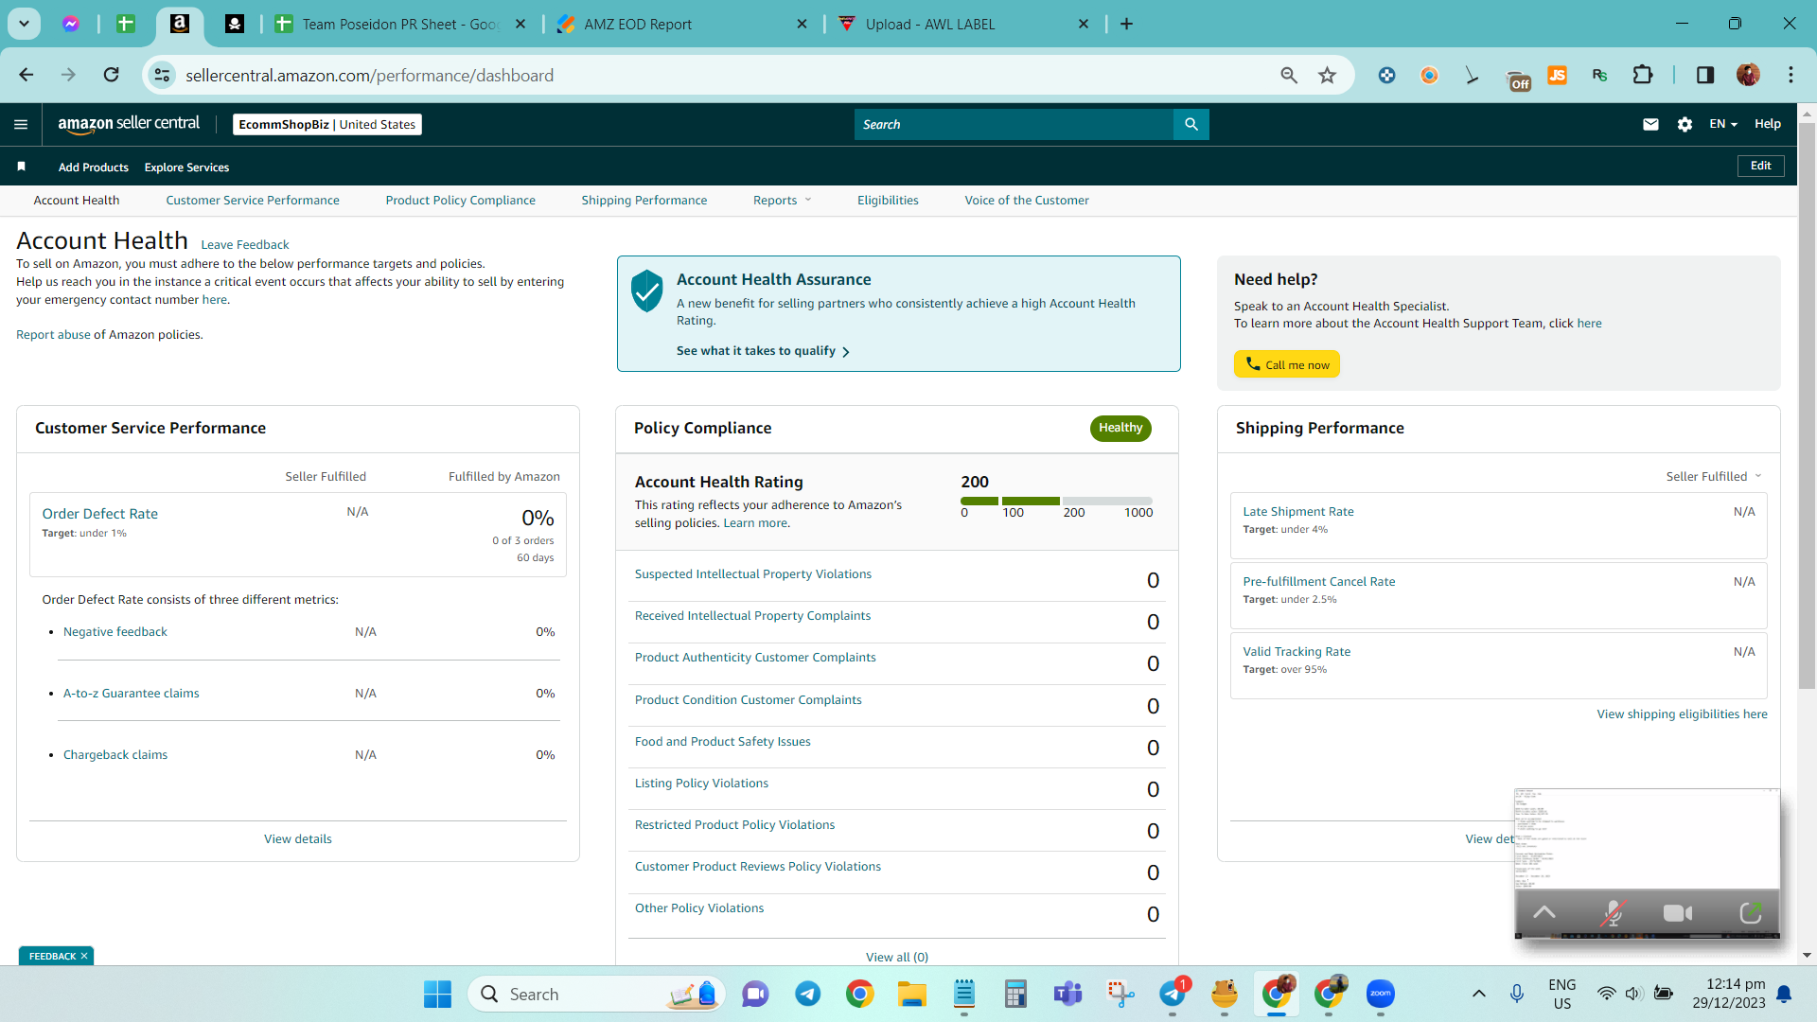Click the Account Health Rating progress bar
The image size is (1817, 1022).
click(1056, 501)
